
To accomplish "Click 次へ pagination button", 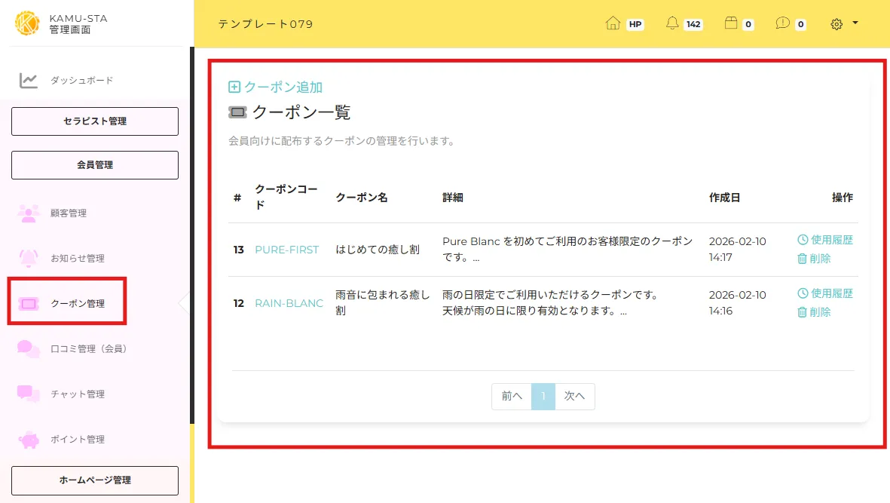I will [x=574, y=397].
